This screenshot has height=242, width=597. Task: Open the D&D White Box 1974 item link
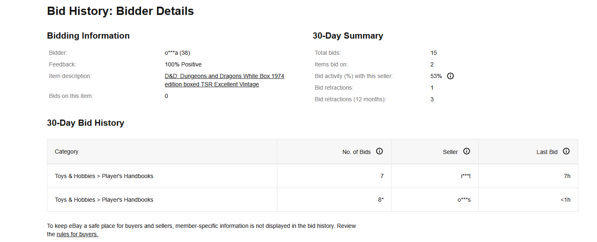point(225,80)
